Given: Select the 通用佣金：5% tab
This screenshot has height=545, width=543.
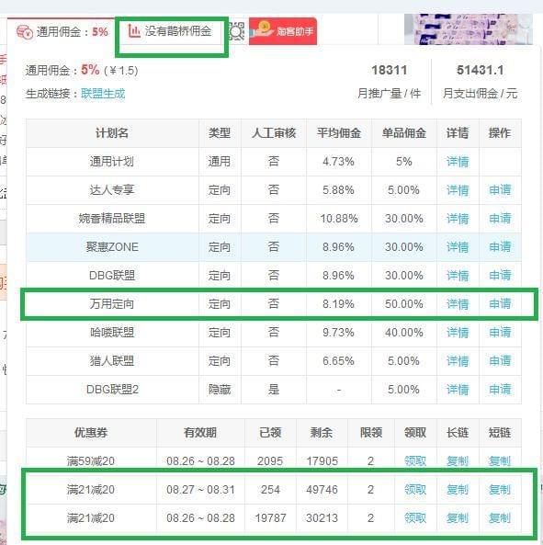Looking at the screenshot, I should [62, 32].
